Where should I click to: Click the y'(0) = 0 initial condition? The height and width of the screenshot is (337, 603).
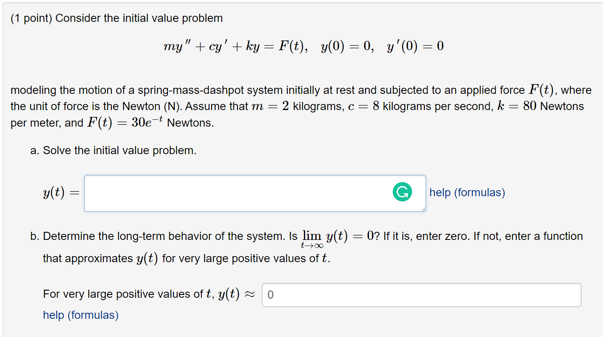415,46
